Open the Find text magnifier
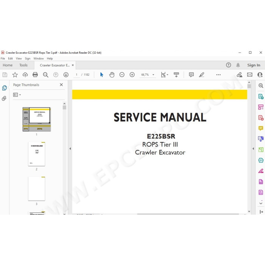 pos(45,75)
